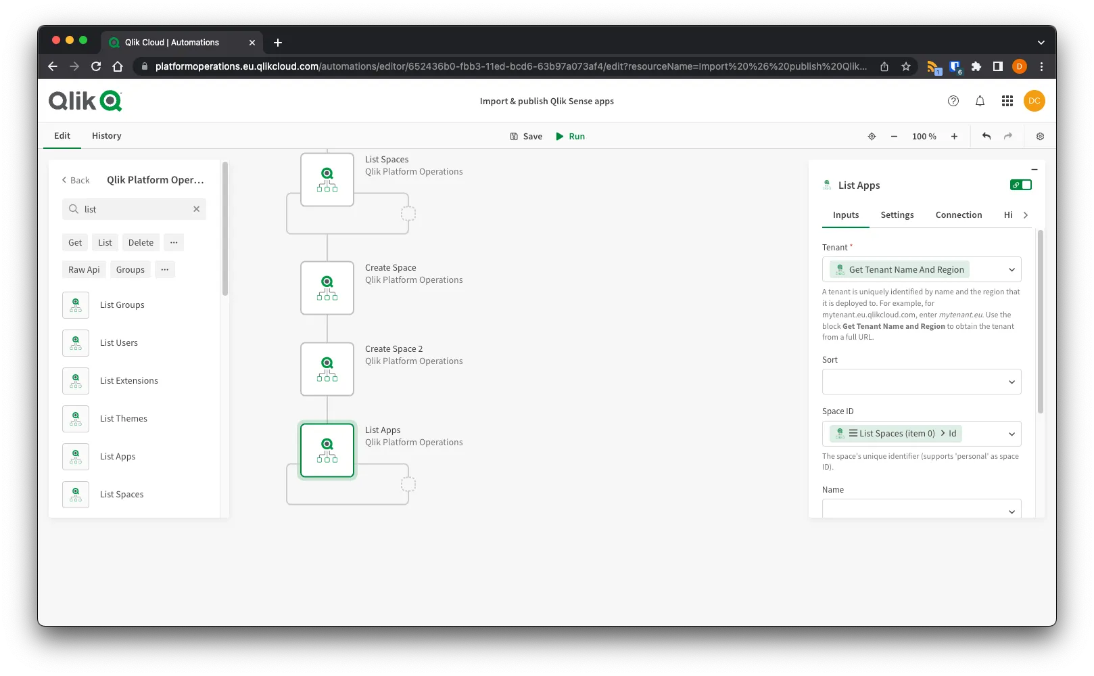Filter blocks by the Delete tag
1094x676 pixels.
click(x=141, y=242)
